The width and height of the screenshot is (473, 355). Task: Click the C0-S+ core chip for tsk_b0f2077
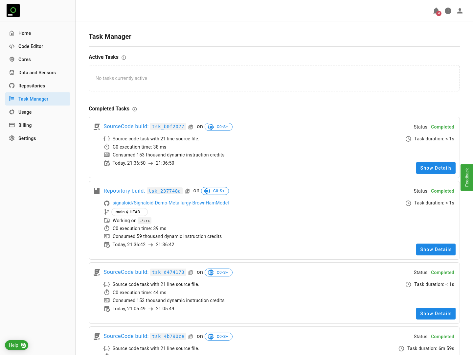click(x=218, y=127)
